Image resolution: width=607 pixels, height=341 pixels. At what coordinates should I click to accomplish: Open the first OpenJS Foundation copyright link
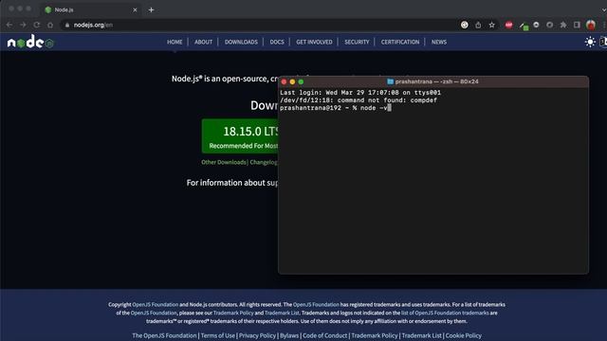[156, 305]
